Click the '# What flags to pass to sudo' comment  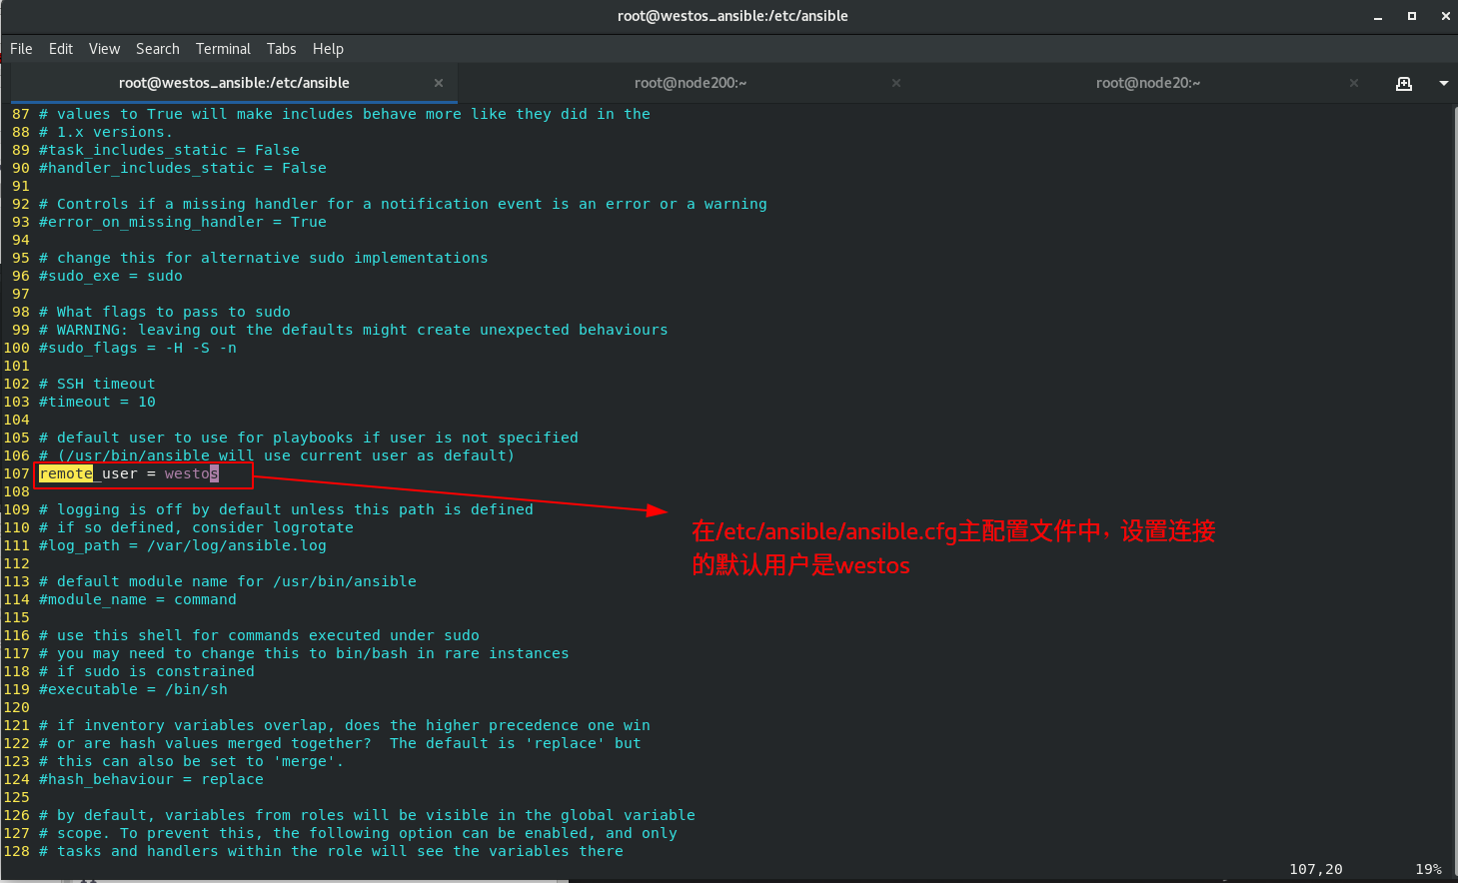[x=165, y=312]
